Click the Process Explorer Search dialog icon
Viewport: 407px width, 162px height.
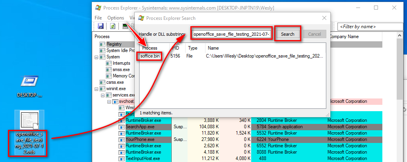141,18
